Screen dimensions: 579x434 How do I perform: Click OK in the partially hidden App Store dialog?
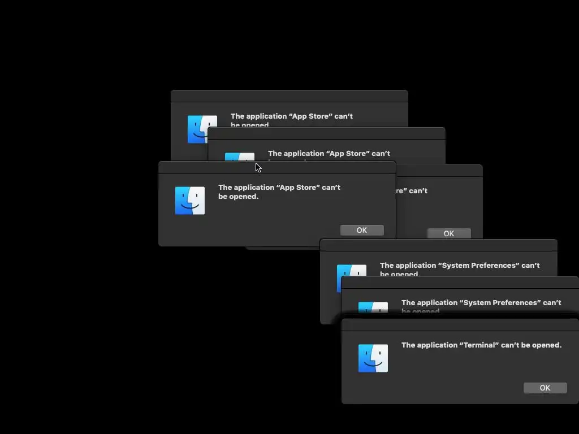pyautogui.click(x=449, y=233)
